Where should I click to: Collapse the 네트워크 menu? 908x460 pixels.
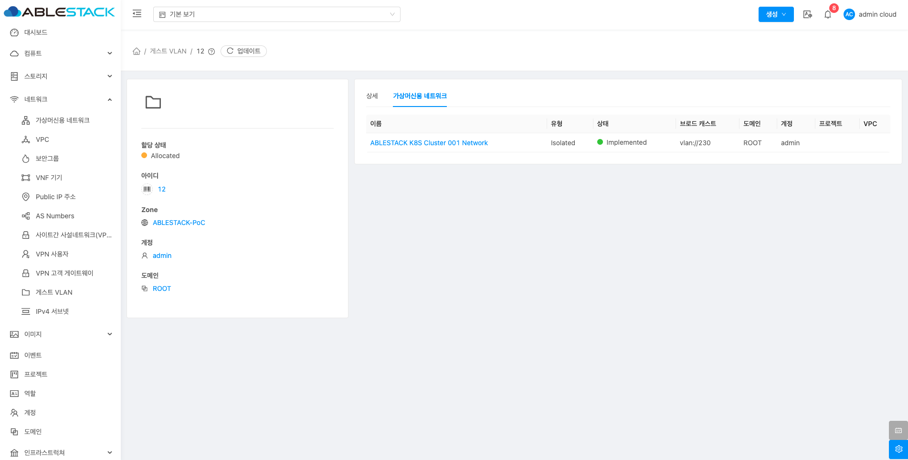60,99
